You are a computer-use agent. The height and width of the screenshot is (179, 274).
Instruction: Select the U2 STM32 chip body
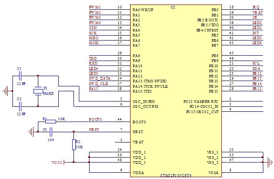pyautogui.click(x=176, y=91)
